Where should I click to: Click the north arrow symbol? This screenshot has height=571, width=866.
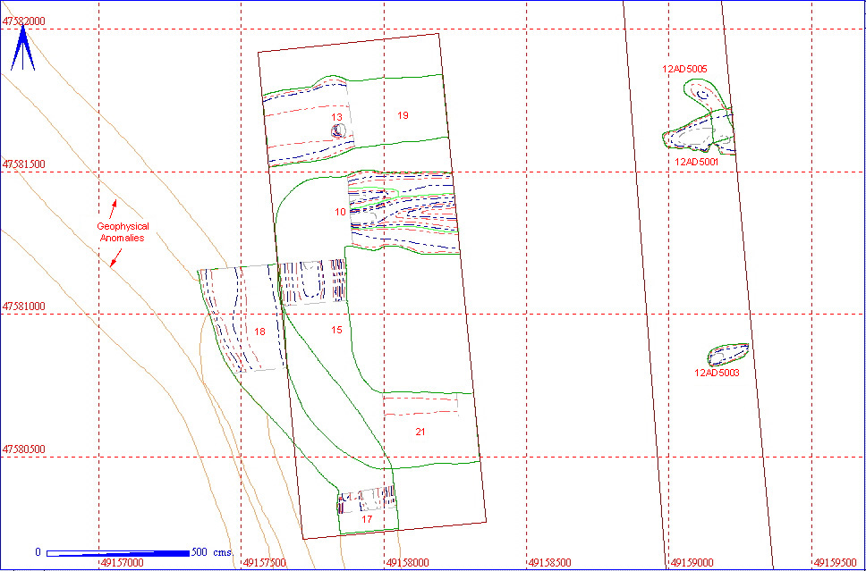coord(22,49)
